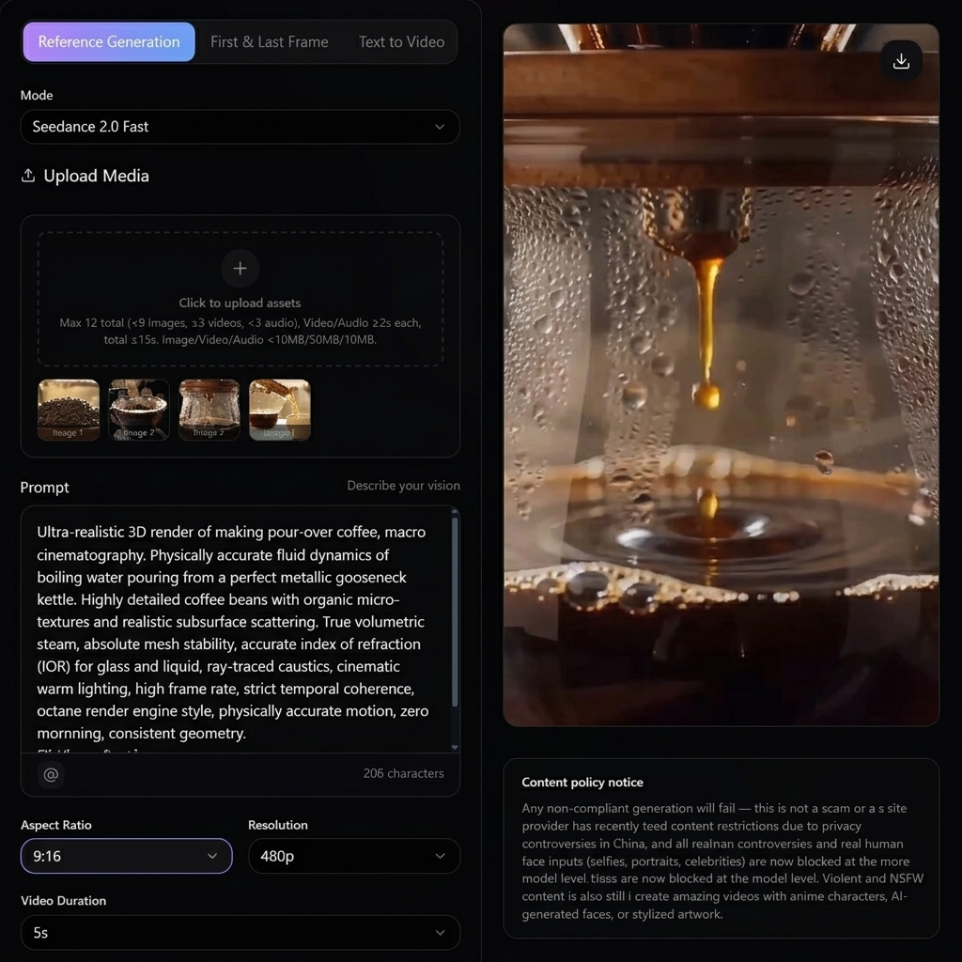Select the Image 4 thumbnail
962x962 pixels.
tap(280, 410)
